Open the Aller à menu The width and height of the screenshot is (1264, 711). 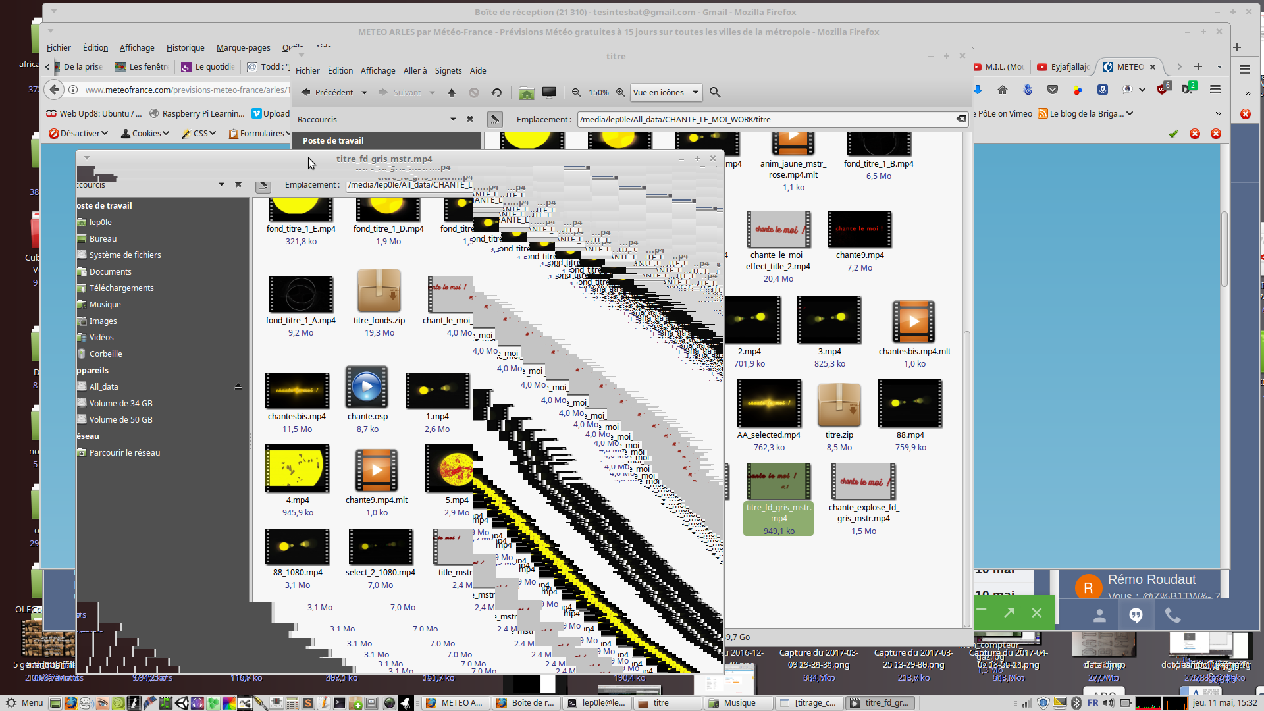coord(415,70)
